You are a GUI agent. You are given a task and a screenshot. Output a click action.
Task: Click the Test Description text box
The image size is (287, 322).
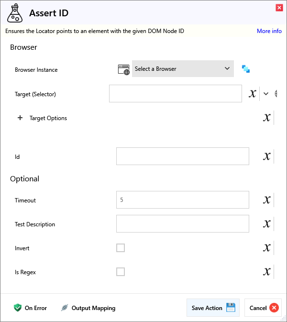pyautogui.click(x=182, y=224)
